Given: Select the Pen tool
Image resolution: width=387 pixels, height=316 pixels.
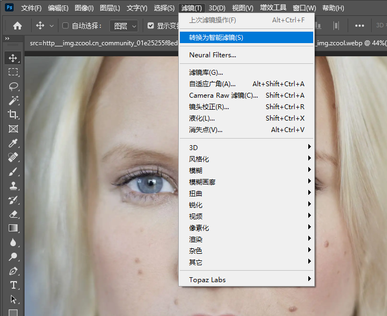Looking at the screenshot, I should click(14, 271).
